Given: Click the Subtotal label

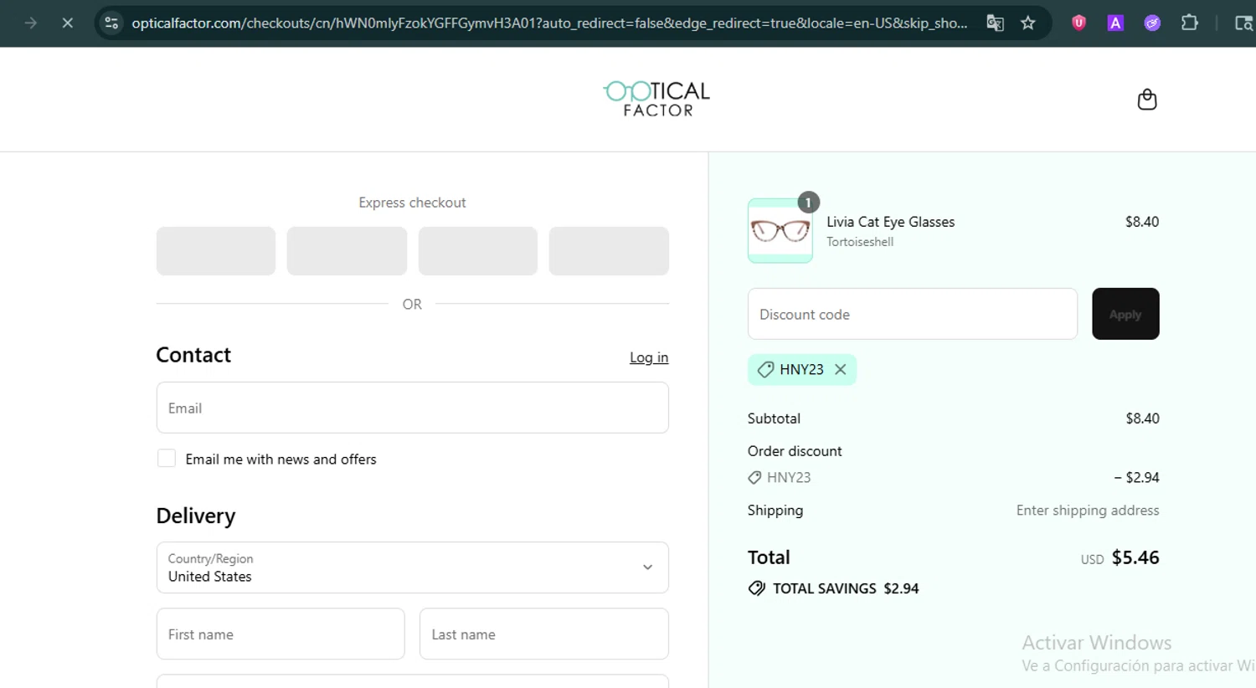Looking at the screenshot, I should tap(774, 418).
